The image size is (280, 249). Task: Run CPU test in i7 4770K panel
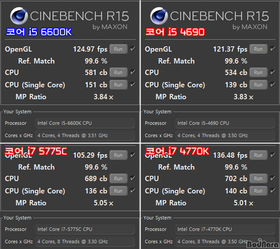[259, 178]
